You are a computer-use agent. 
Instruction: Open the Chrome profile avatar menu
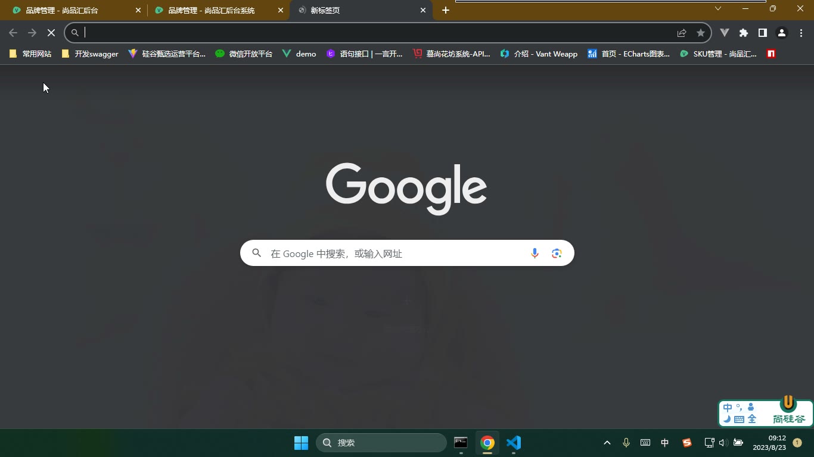(x=782, y=33)
